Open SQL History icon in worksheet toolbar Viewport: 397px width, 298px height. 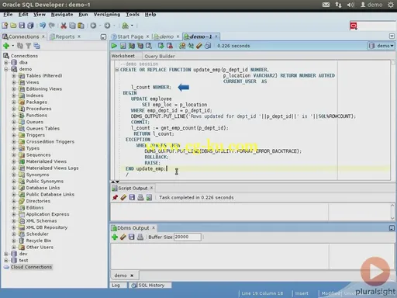208,46
